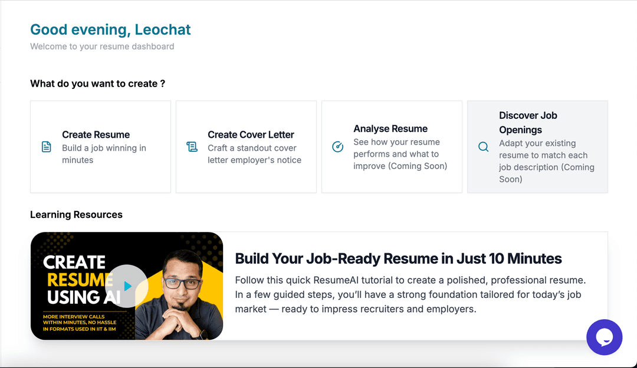Click the gauge icon beside Analyse Resume
Viewport: 637px width, 368px height.
pyautogui.click(x=338, y=147)
